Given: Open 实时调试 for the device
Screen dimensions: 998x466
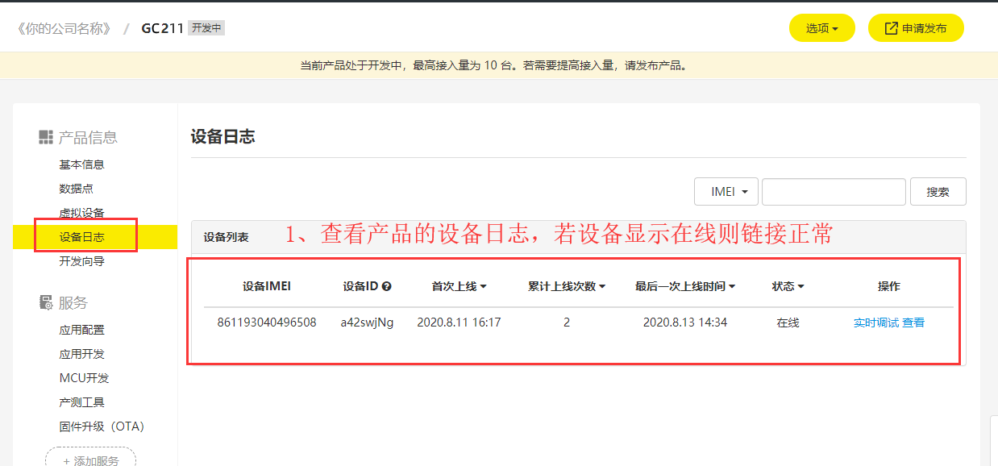Looking at the screenshot, I should coord(875,322).
